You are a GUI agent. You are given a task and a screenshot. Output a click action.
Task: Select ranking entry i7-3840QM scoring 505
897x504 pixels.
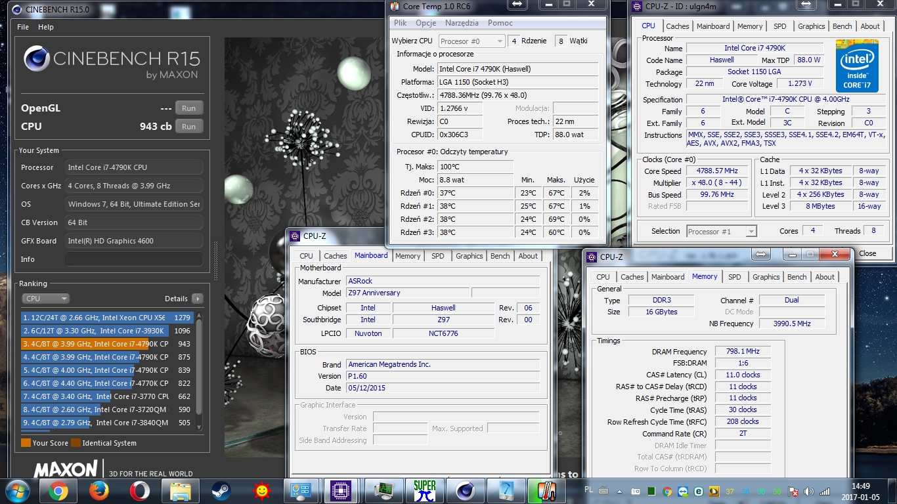coord(108,423)
